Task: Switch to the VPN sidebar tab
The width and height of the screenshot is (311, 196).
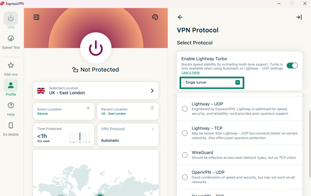Action: pyautogui.click(x=11, y=20)
